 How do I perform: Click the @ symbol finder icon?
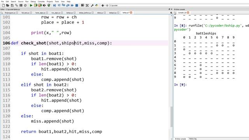pos(25,5)
